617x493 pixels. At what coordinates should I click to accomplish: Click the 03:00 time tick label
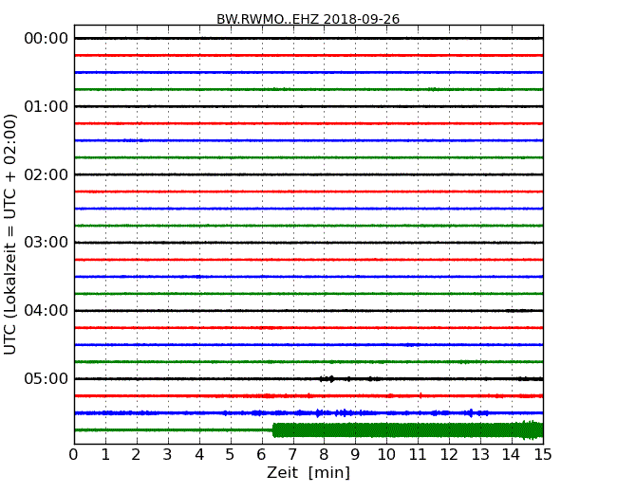pos(47,242)
